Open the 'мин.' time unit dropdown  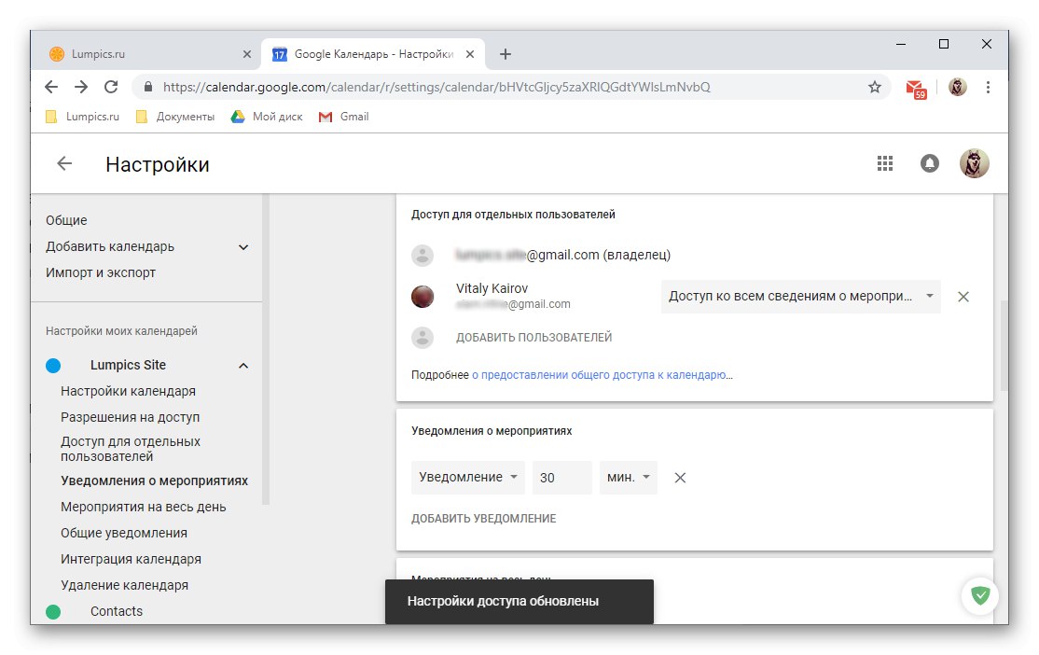pyautogui.click(x=628, y=477)
